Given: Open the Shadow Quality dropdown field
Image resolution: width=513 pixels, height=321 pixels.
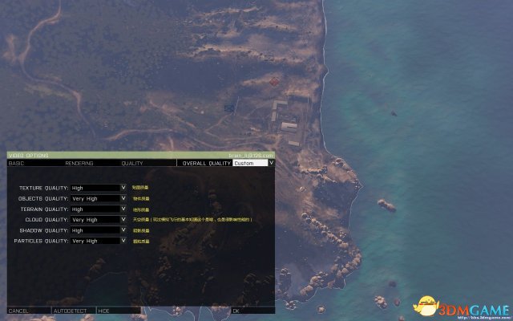Looking at the screenshot, I should pyautogui.click(x=95, y=230).
